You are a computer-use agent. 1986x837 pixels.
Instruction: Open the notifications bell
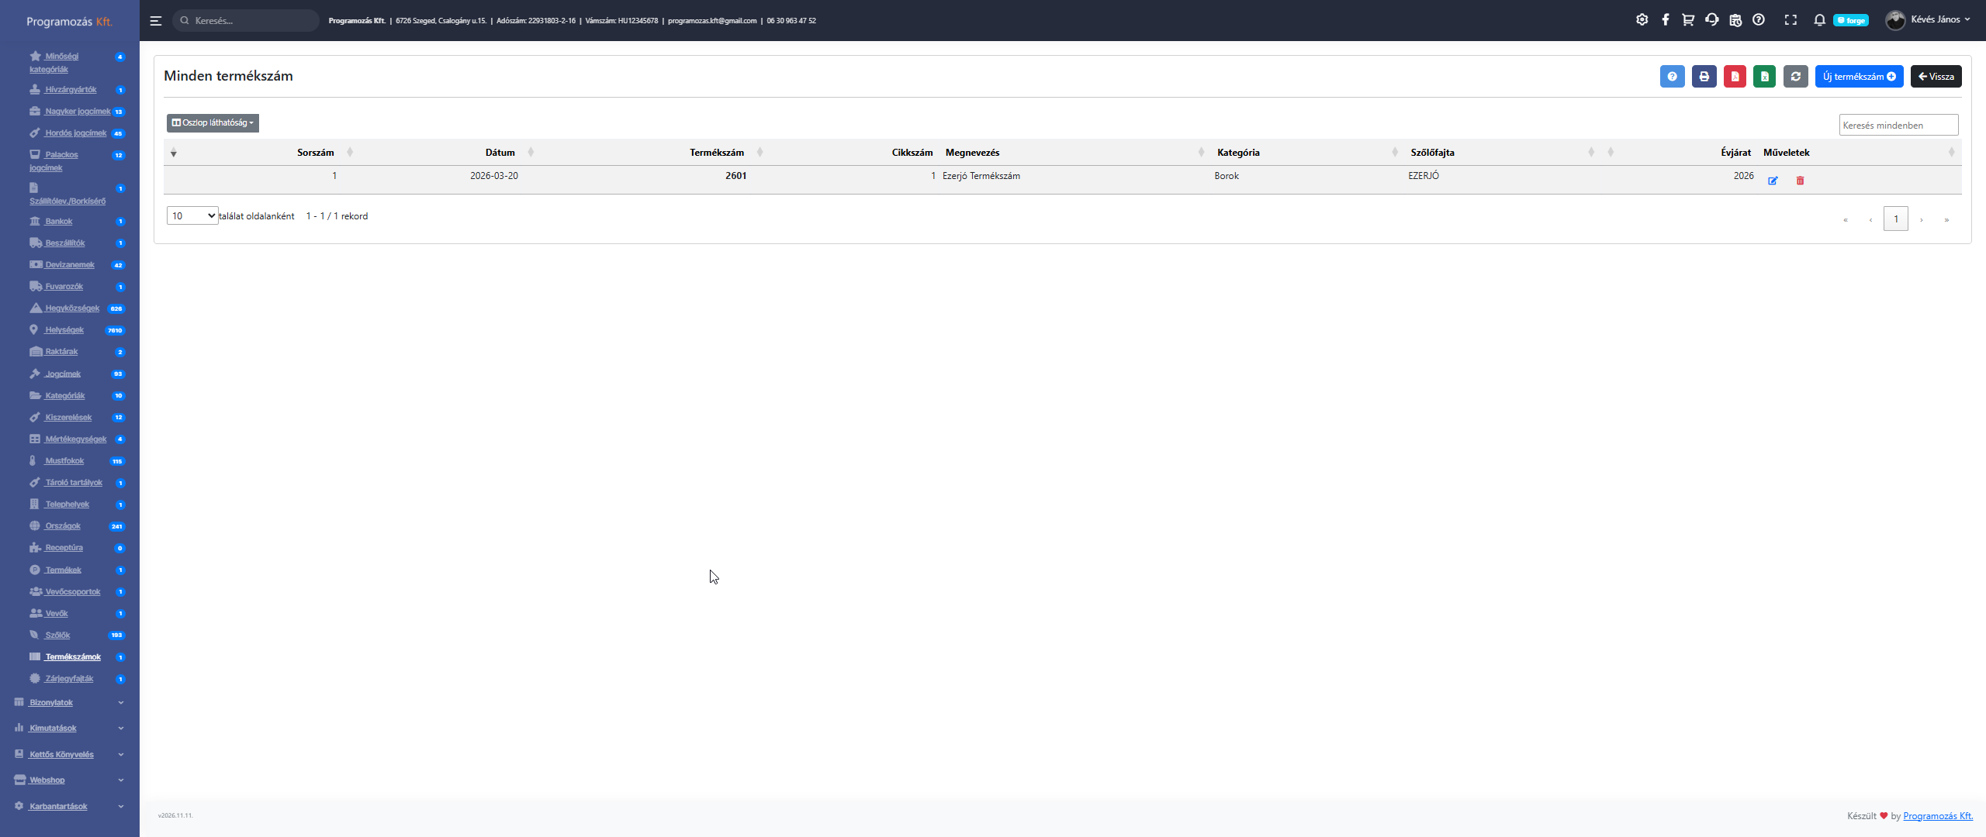tap(1819, 20)
